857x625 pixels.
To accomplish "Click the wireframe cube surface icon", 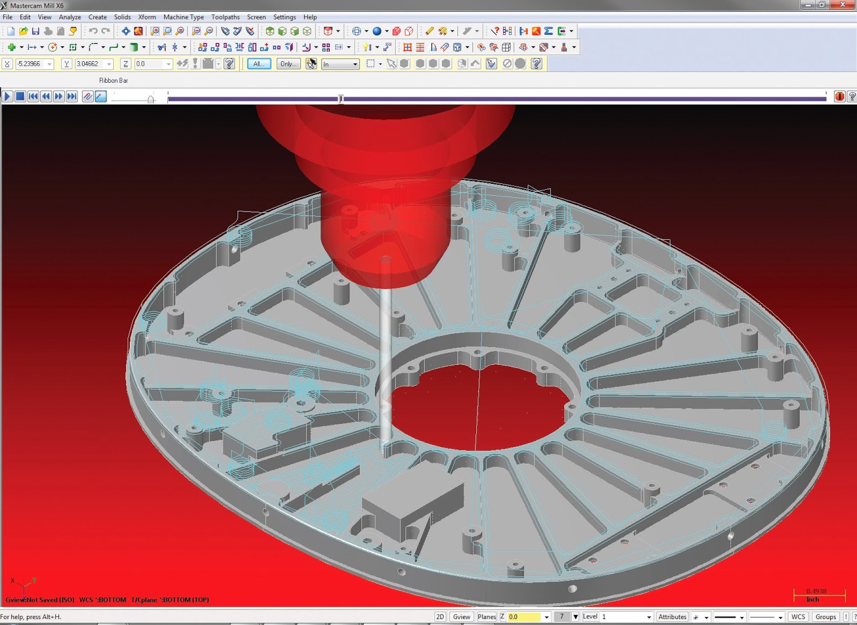I will point(506,47).
